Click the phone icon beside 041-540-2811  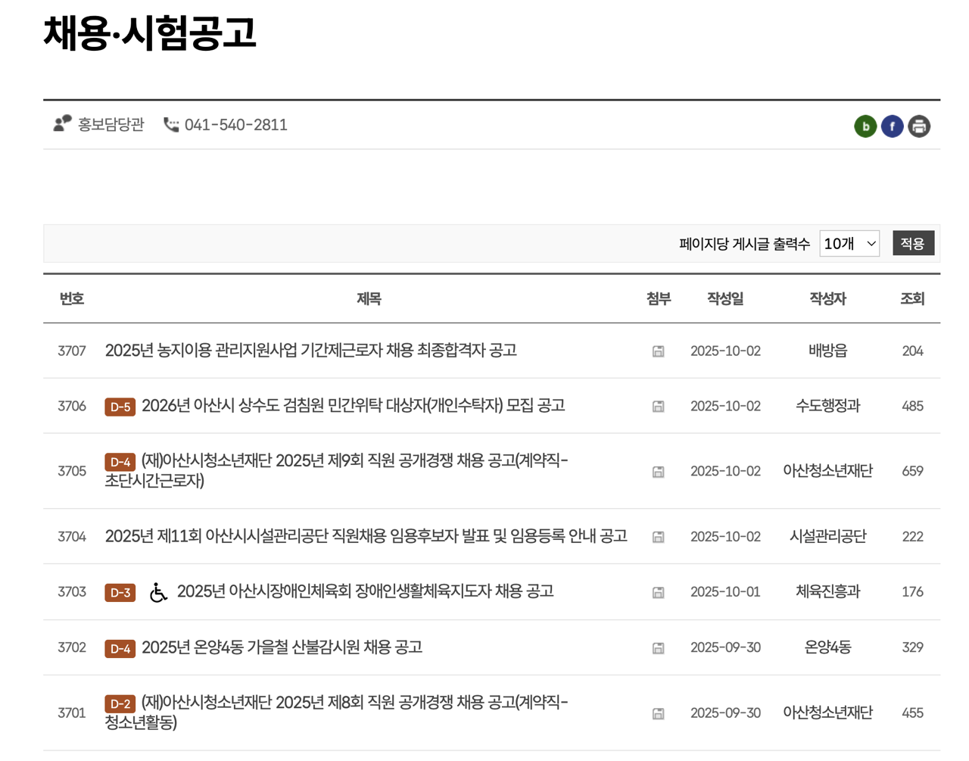(x=173, y=125)
